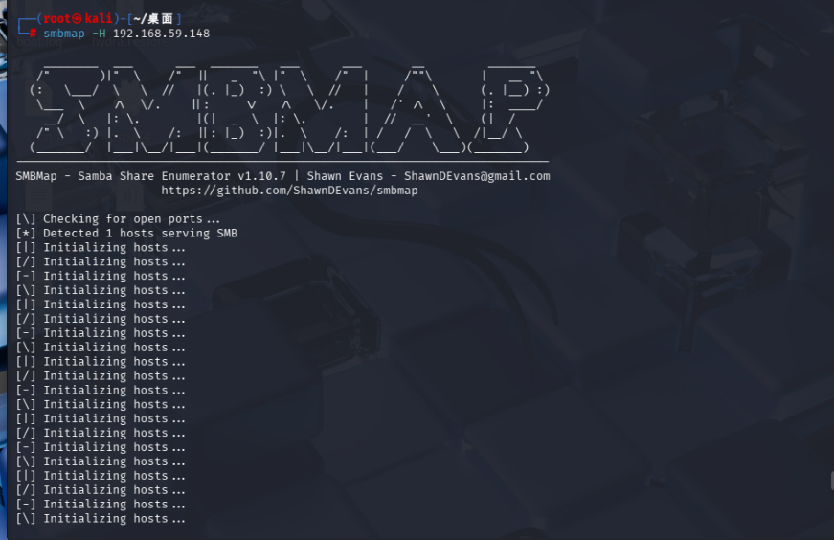Click the ~/桌面 directory path in prompt
The height and width of the screenshot is (540, 834).
(152, 18)
